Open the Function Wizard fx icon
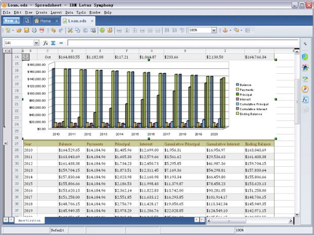 point(46,43)
